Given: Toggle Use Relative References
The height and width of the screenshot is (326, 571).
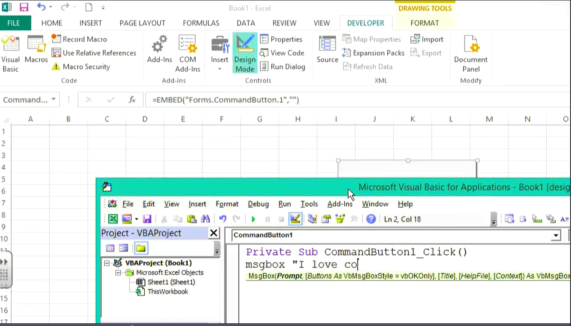Looking at the screenshot, I should click(93, 52).
